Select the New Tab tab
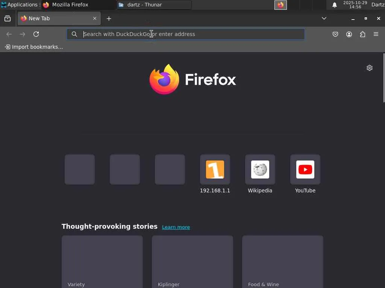The height and width of the screenshot is (288, 385). click(59, 18)
